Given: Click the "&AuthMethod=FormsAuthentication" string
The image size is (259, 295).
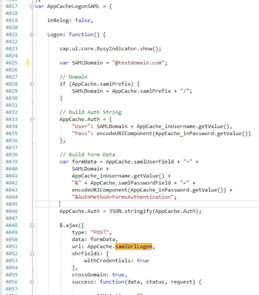Looking at the screenshot, I should click(123, 197).
